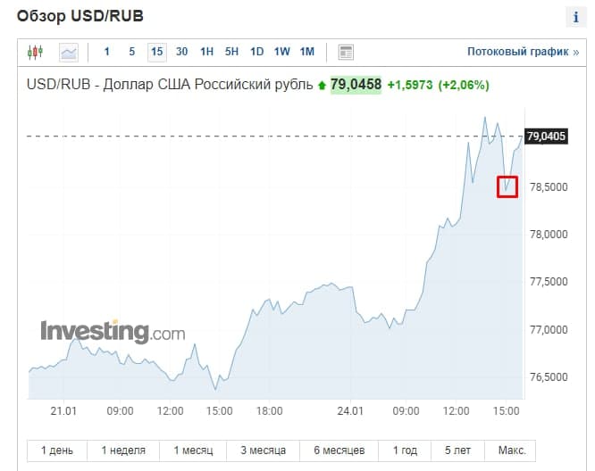
Task: Switch to candlestick chart type
Action: (35, 52)
